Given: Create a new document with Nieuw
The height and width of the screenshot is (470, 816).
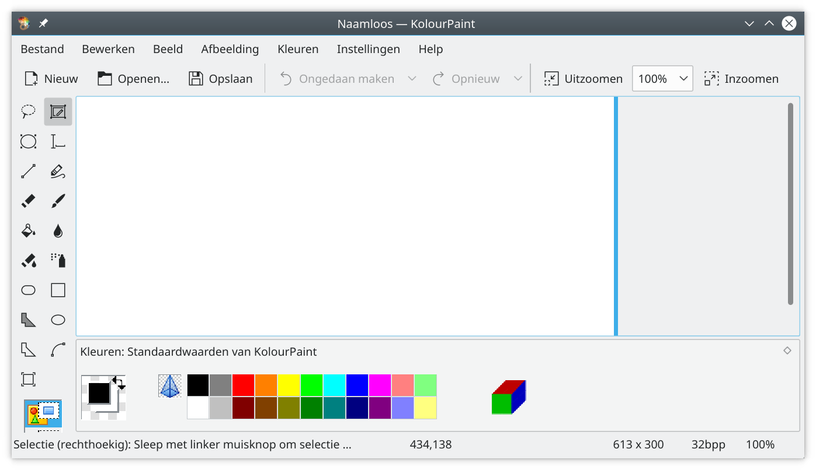Looking at the screenshot, I should [x=50, y=78].
